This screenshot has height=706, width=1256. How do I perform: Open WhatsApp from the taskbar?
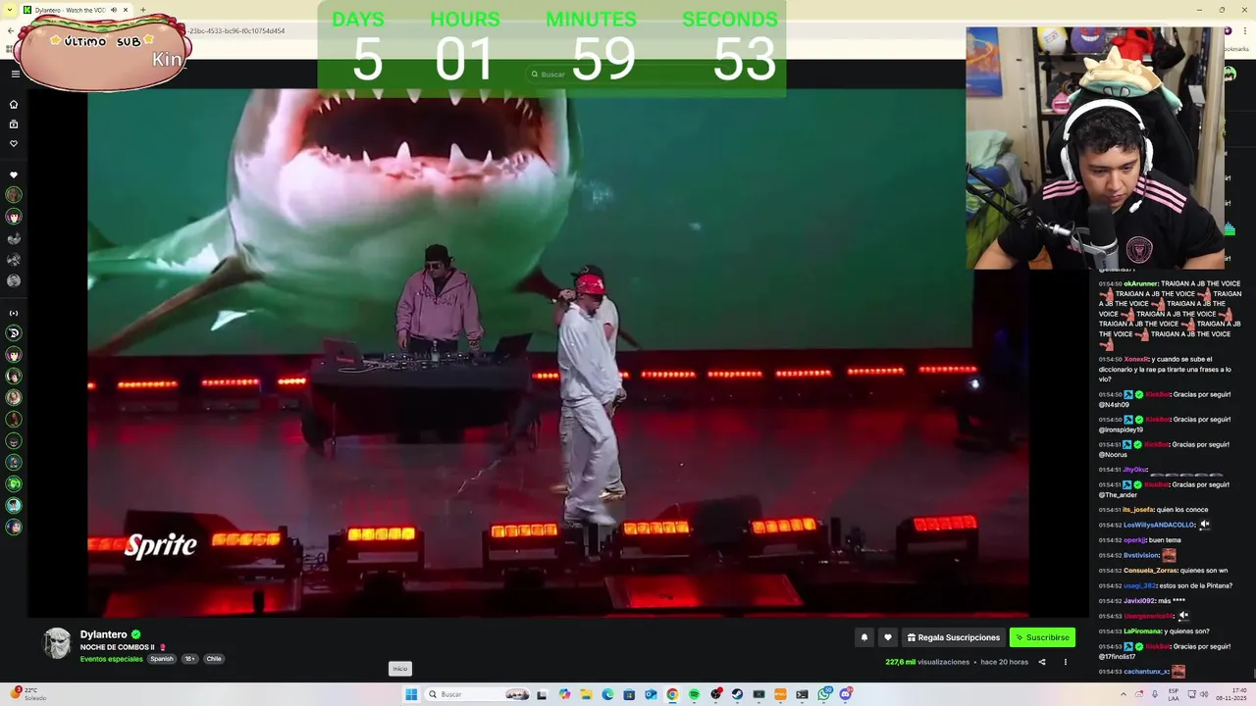tap(824, 694)
